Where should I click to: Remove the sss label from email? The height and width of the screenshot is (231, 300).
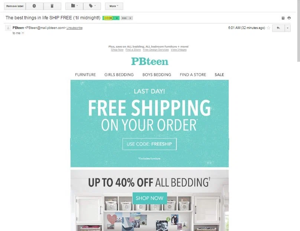tap(130, 18)
